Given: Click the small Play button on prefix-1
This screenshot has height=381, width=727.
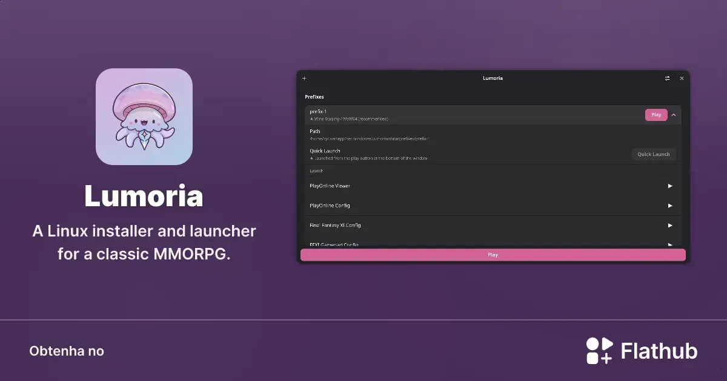Looking at the screenshot, I should tap(656, 115).
